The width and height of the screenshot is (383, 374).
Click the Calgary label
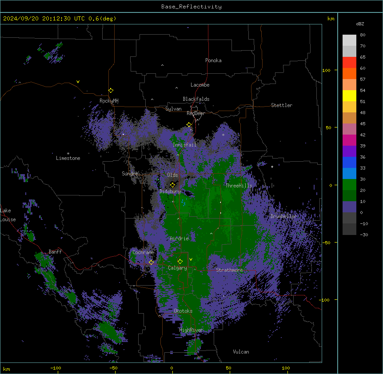pos(177,268)
